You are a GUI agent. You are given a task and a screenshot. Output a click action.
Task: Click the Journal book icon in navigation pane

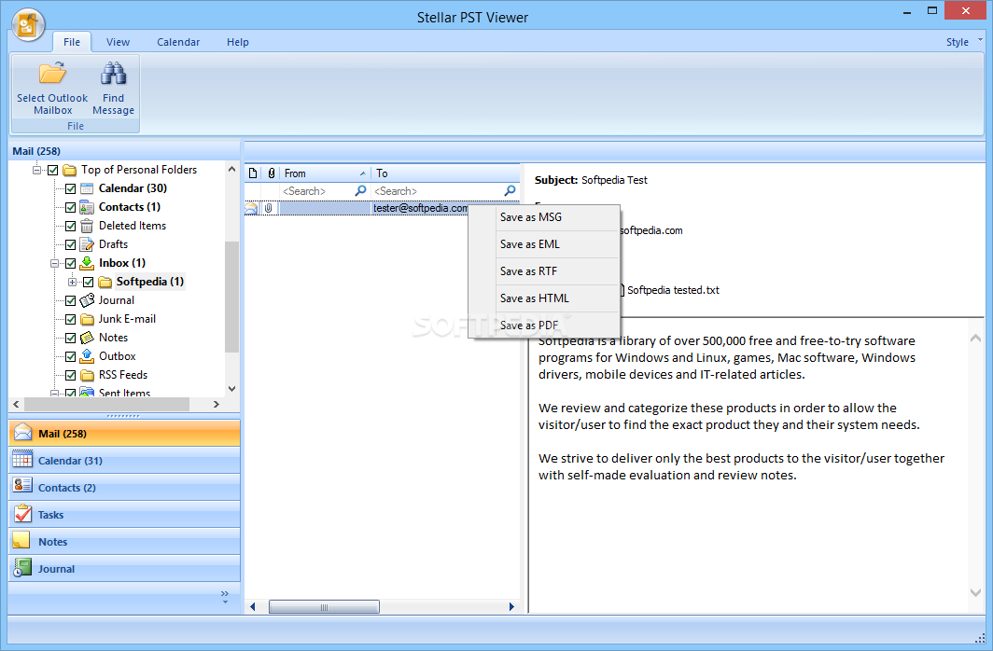pyautogui.click(x=22, y=567)
